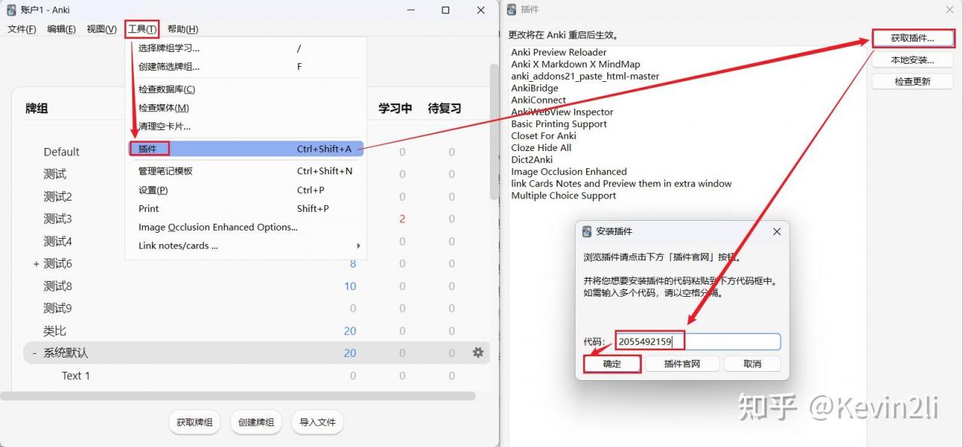Open the 类比 deck
The image size is (963, 447).
pyautogui.click(x=55, y=331)
